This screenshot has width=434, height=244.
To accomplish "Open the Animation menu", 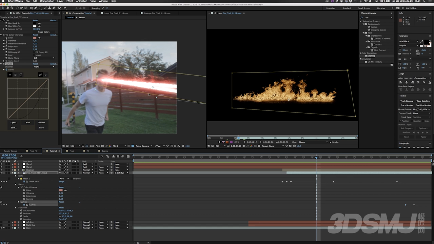I will pyautogui.click(x=81, y=1).
